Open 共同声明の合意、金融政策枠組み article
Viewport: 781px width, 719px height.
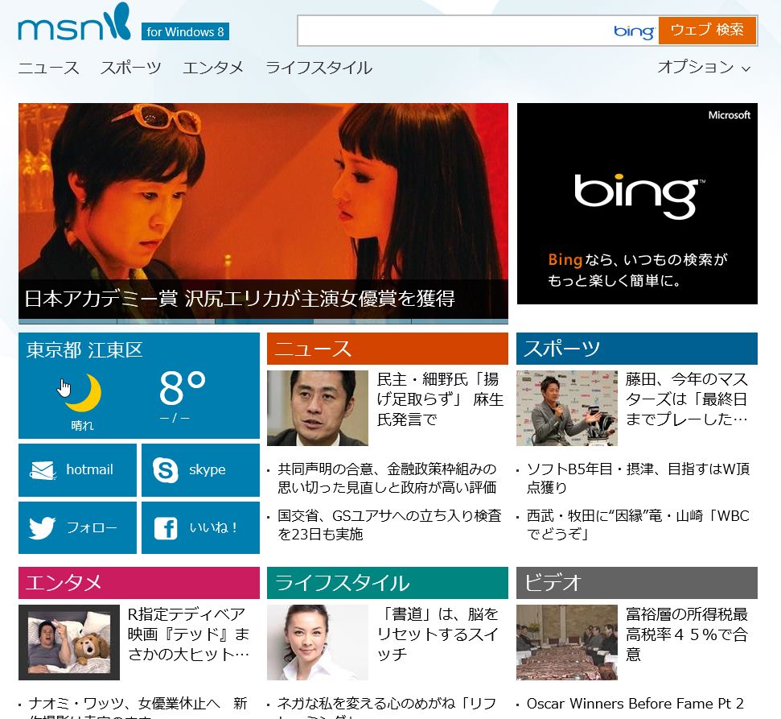pyautogui.click(x=387, y=477)
